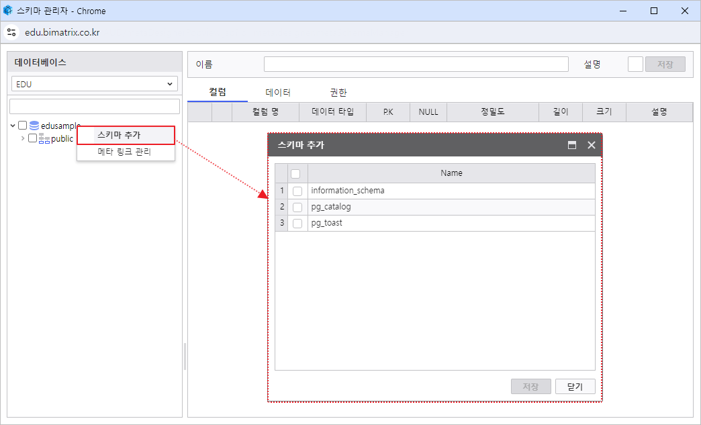Click the 설명 input box
The width and height of the screenshot is (701, 425).
click(x=635, y=64)
